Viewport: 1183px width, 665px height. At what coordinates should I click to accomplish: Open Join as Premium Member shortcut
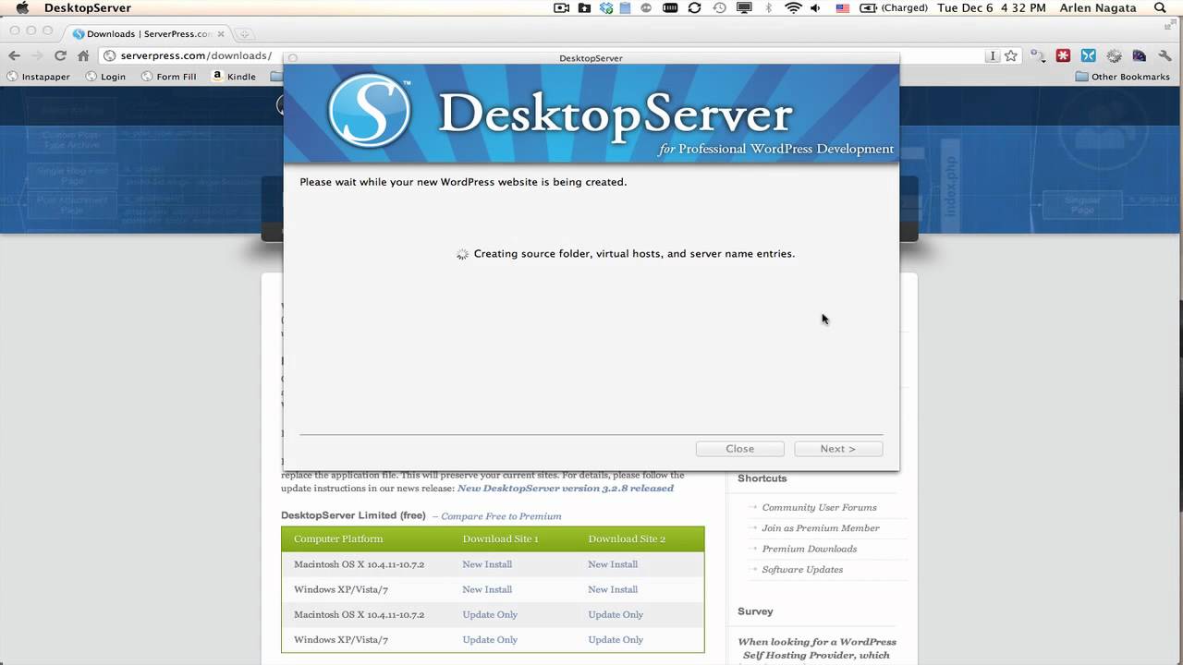[821, 528]
